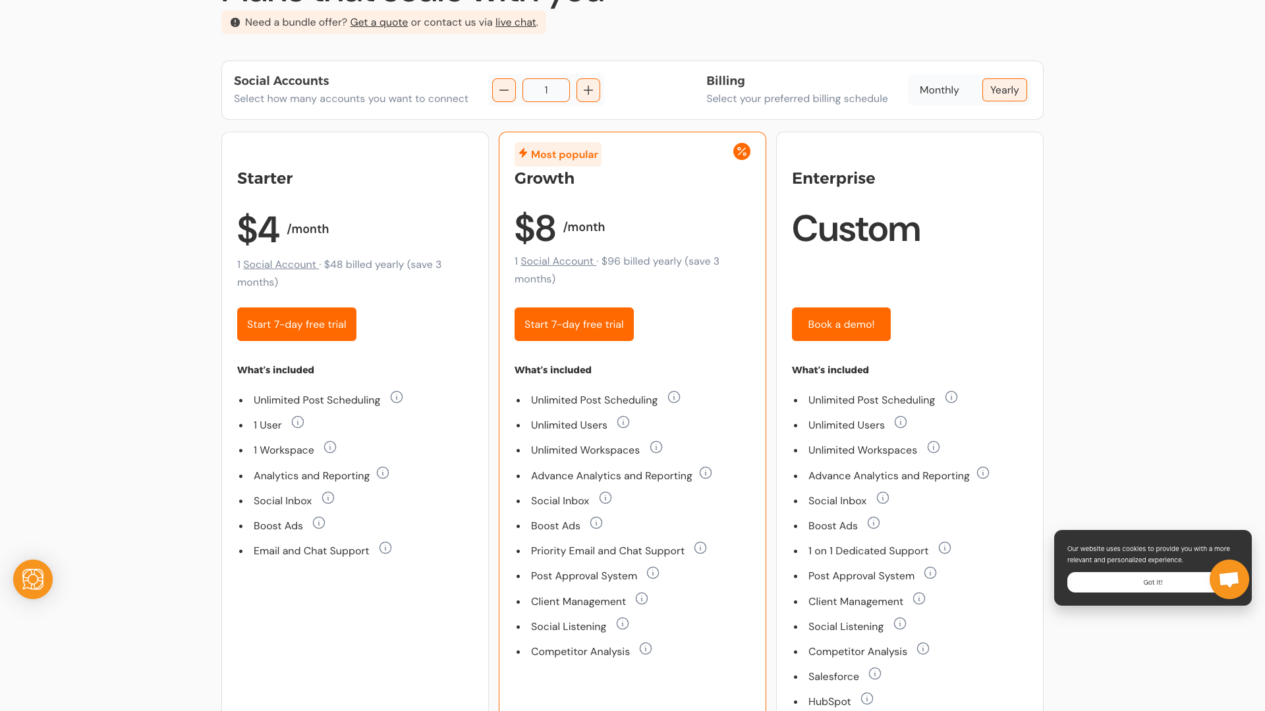Click the info icon next to HubSpot
This screenshot has width=1265, height=711.
click(x=867, y=698)
